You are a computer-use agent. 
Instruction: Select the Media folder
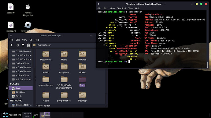[46, 97]
